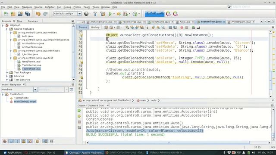Expand the Libraries node
The image size is (276, 155).
coord(7,76)
